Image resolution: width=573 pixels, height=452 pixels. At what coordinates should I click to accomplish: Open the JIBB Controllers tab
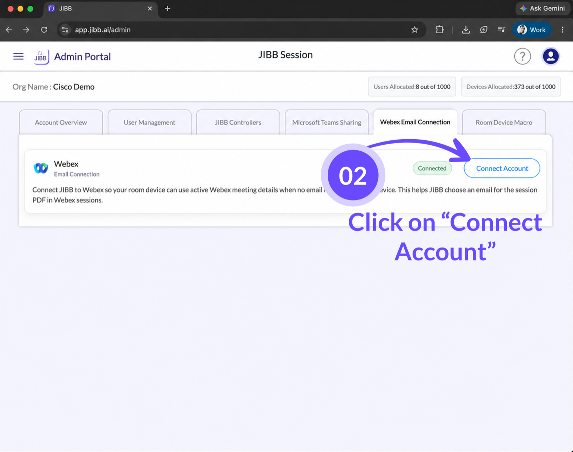(x=238, y=122)
